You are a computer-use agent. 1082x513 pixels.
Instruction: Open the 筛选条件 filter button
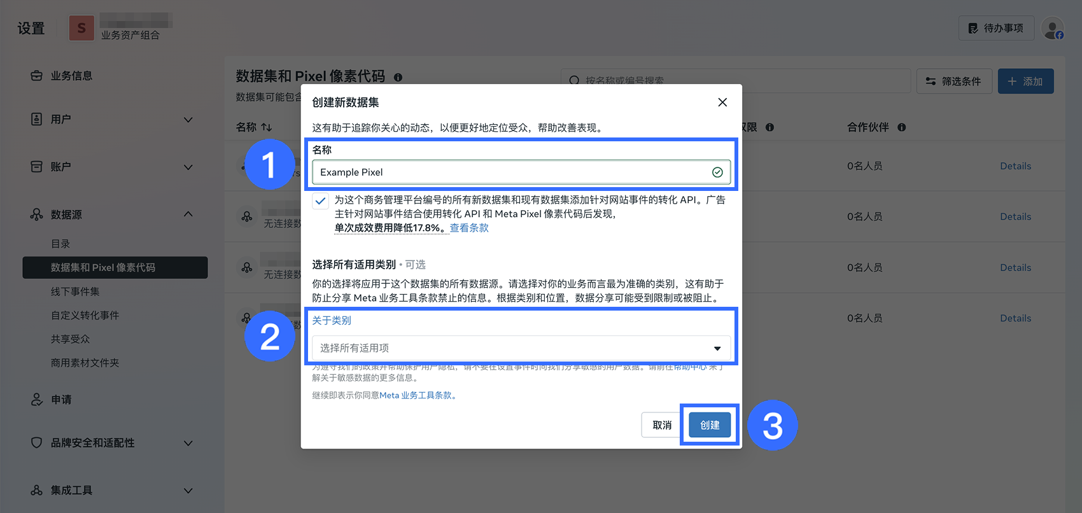tap(954, 81)
